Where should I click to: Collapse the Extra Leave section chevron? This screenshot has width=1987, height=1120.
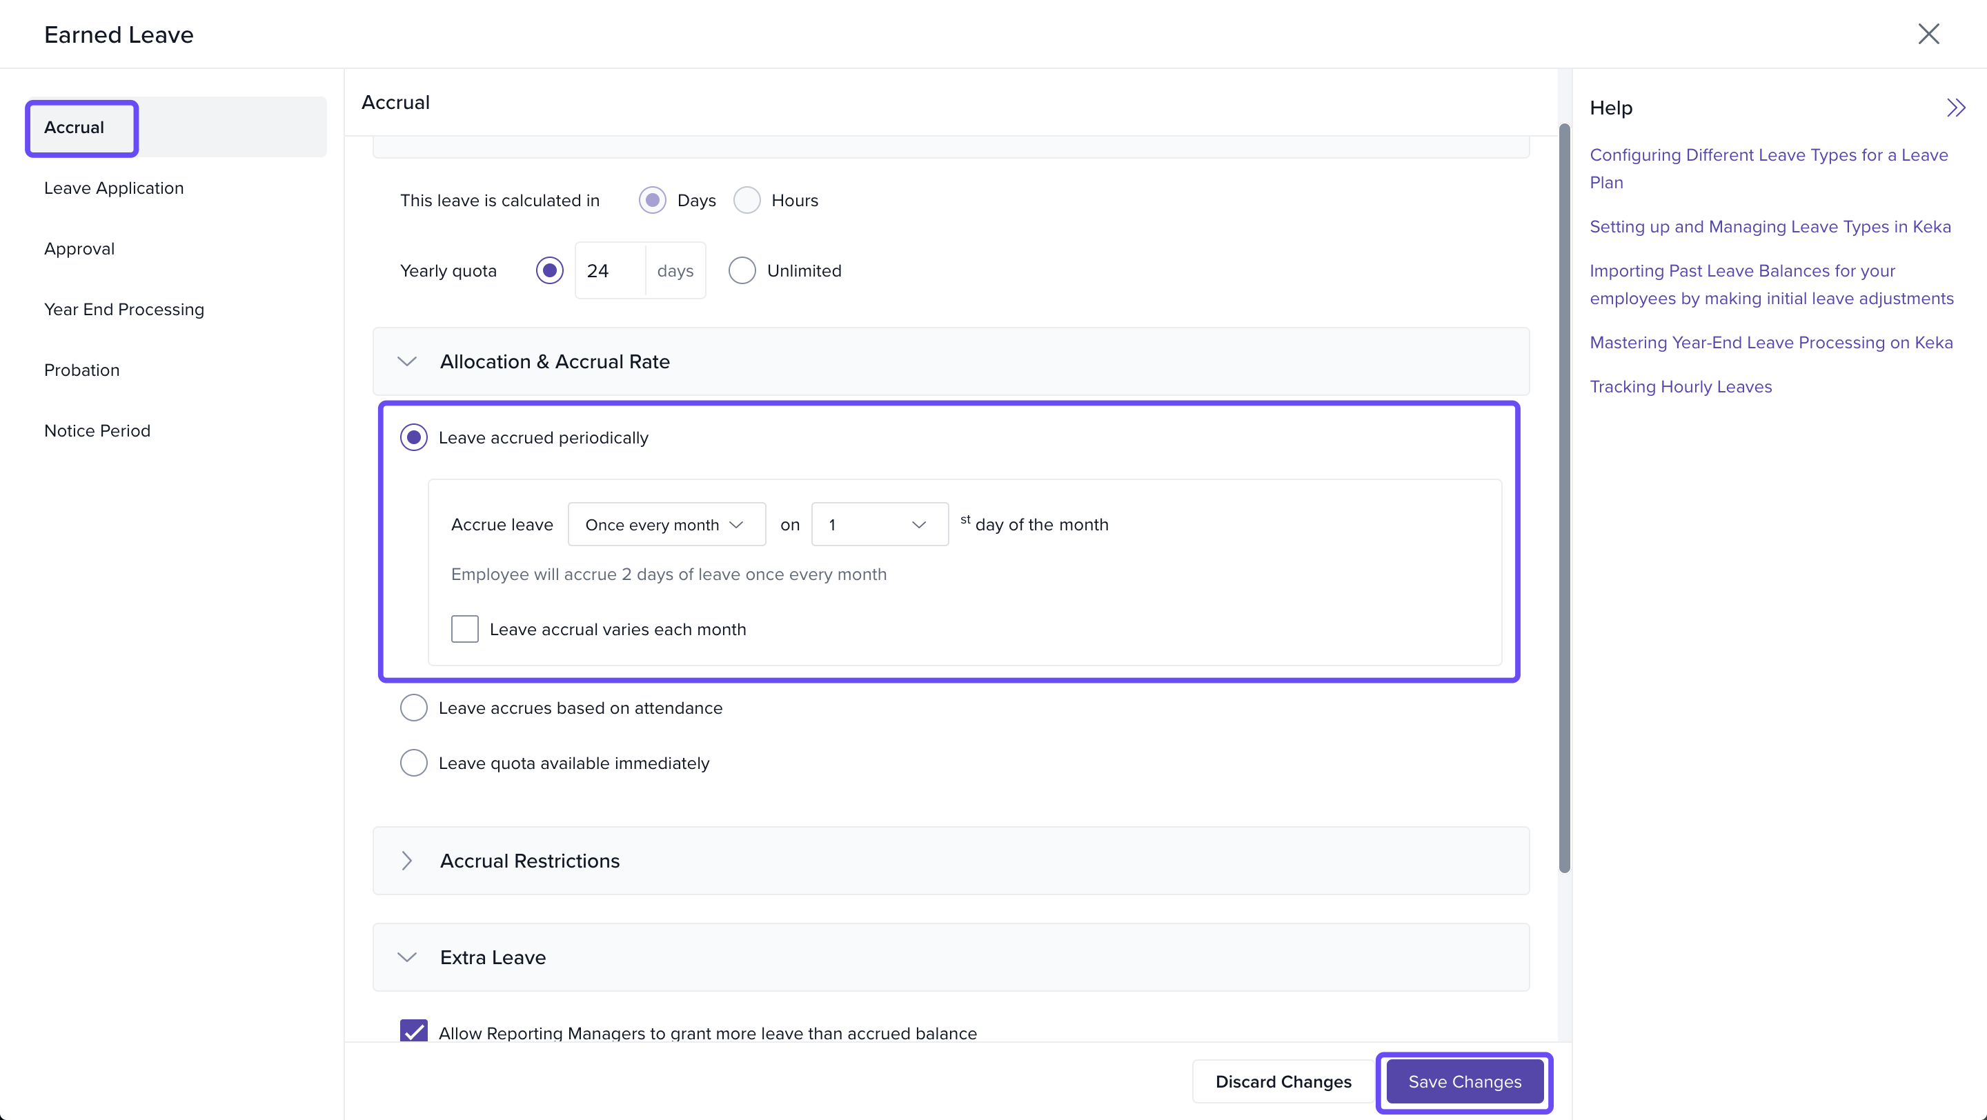coord(406,957)
